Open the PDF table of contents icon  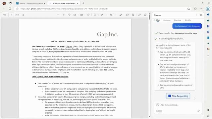tap(5, 15)
